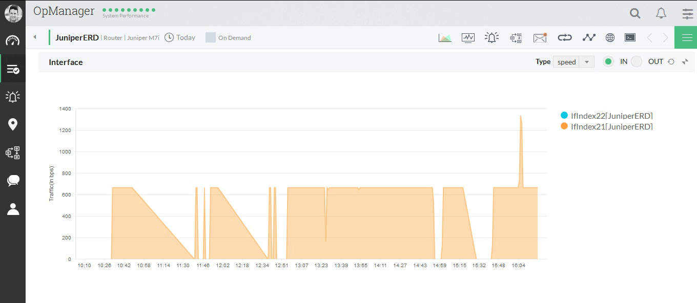Open the user account sidebar icon
This screenshot has width=697, height=303.
pyautogui.click(x=13, y=209)
